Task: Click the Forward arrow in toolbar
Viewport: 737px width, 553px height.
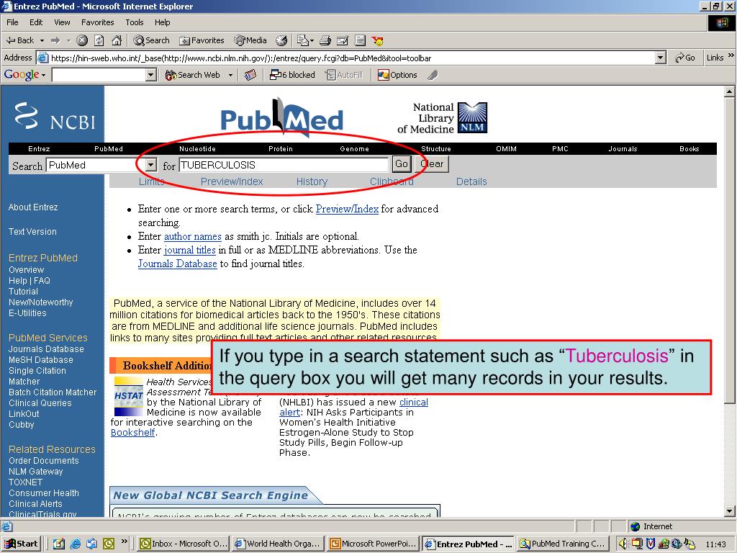Action: click(x=55, y=40)
